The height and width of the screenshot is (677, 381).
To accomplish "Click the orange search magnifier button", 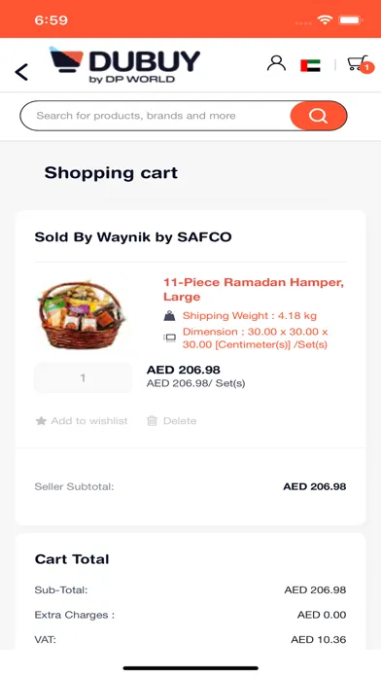I will click(319, 116).
